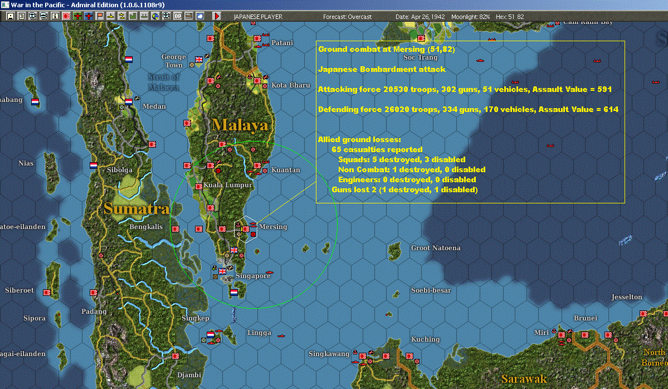Click the 'Japanese Bombardment attack' line
Image resolution: width=668 pixels, height=389 pixels.
pyautogui.click(x=382, y=69)
